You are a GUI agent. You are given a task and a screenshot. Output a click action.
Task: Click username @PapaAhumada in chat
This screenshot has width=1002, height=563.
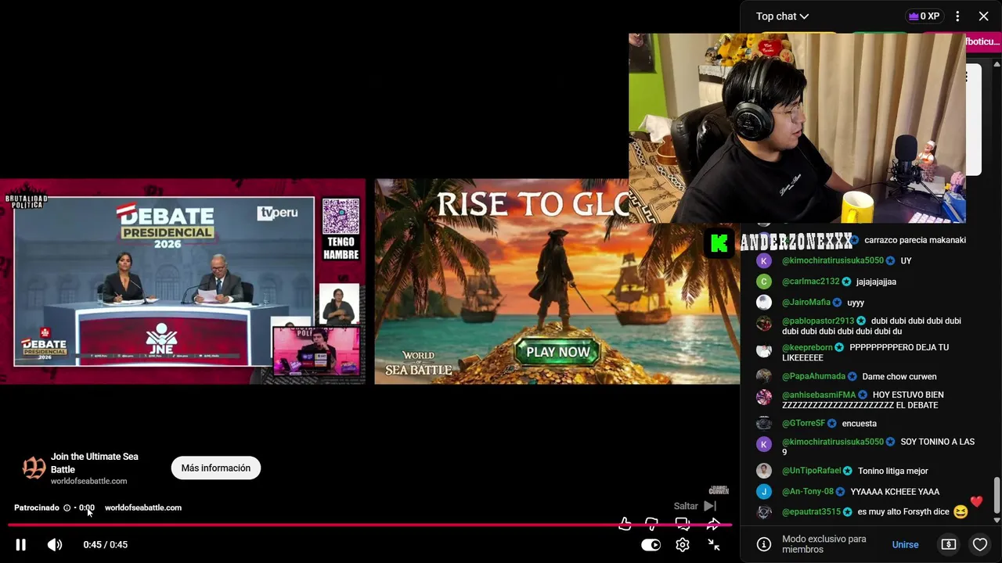click(x=813, y=376)
